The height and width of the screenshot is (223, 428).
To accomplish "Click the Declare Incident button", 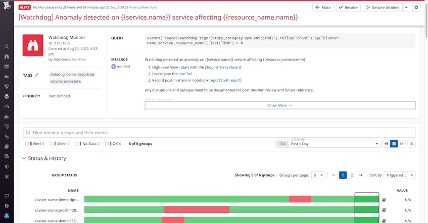I will tap(383, 8).
